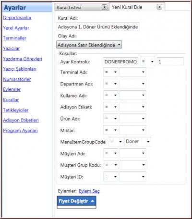192x219 pixels.
Task: Go to Yazıcı Şablonları
Action: point(20,69)
